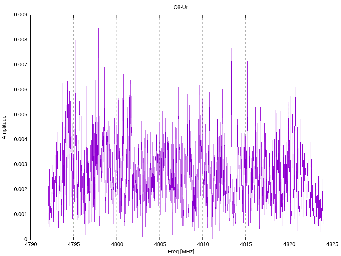Click the 4795 x-axis tick label
The width and height of the screenshot is (341, 256).
74,244
